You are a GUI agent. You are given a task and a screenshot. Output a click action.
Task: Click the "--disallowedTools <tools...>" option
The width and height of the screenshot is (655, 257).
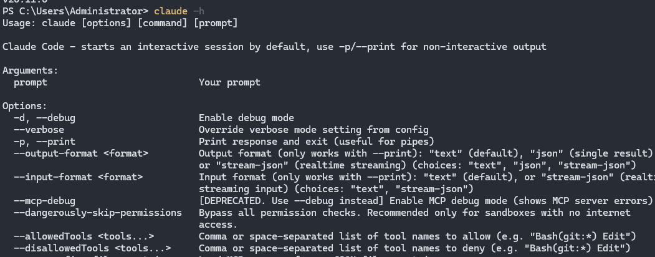tap(92, 248)
